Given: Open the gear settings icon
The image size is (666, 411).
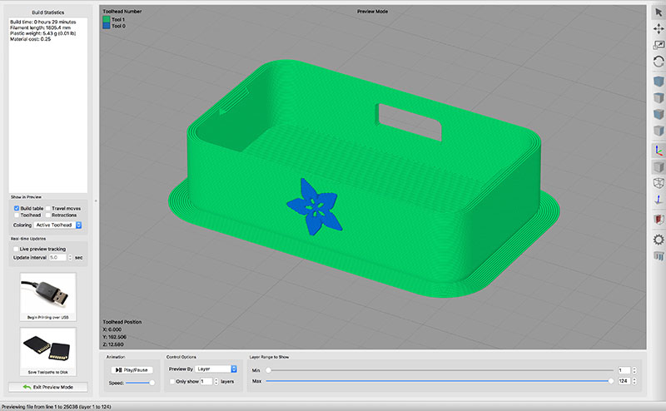Looking at the screenshot, I should pyautogui.click(x=658, y=239).
